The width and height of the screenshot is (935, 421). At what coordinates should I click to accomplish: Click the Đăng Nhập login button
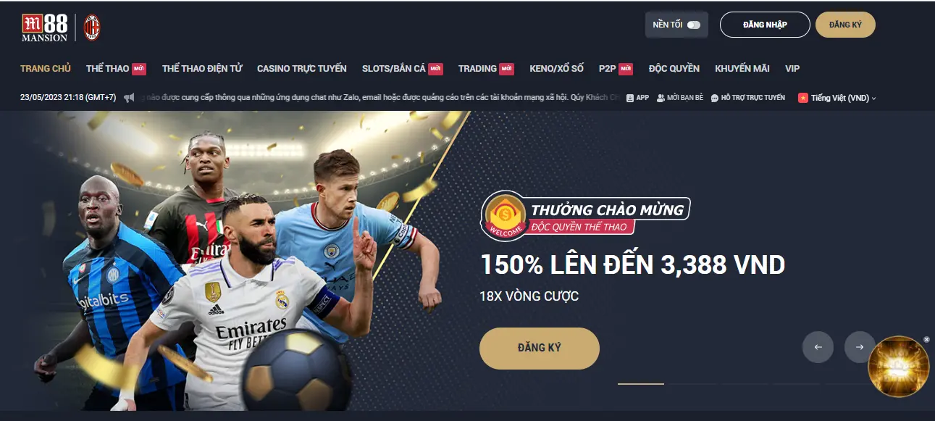tap(765, 25)
